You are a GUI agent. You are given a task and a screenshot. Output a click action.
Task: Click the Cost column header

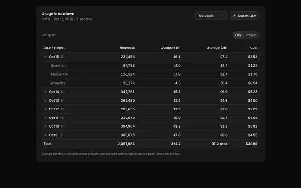pos(253,48)
